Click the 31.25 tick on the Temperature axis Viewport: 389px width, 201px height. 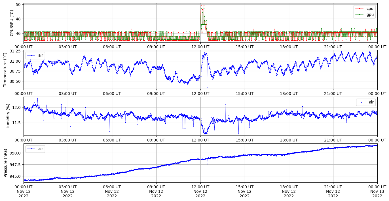[15, 51]
